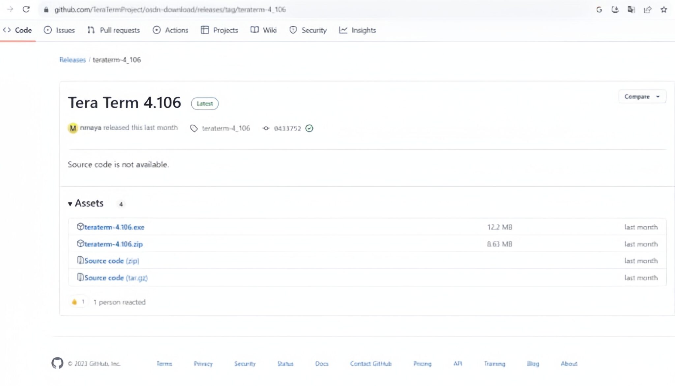Click the translate page icon

tap(631, 10)
